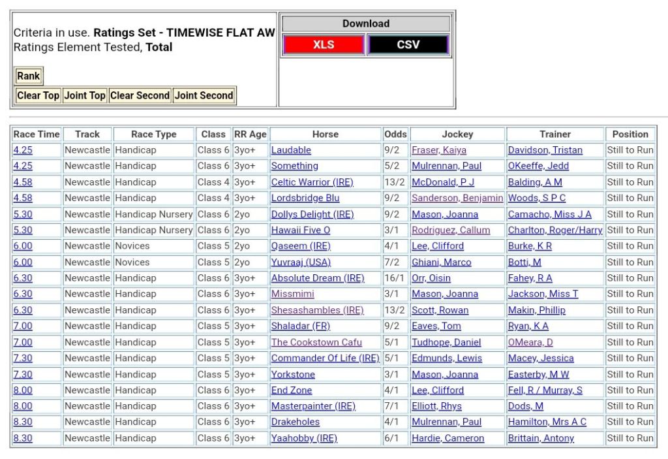The width and height of the screenshot is (668, 459).
Task: Open the Masterpainter (IRE) horse link
Action: pyautogui.click(x=313, y=406)
